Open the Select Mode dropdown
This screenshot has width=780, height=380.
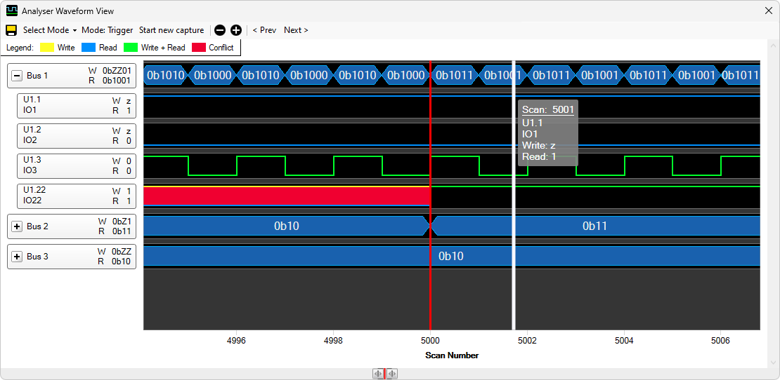point(49,30)
